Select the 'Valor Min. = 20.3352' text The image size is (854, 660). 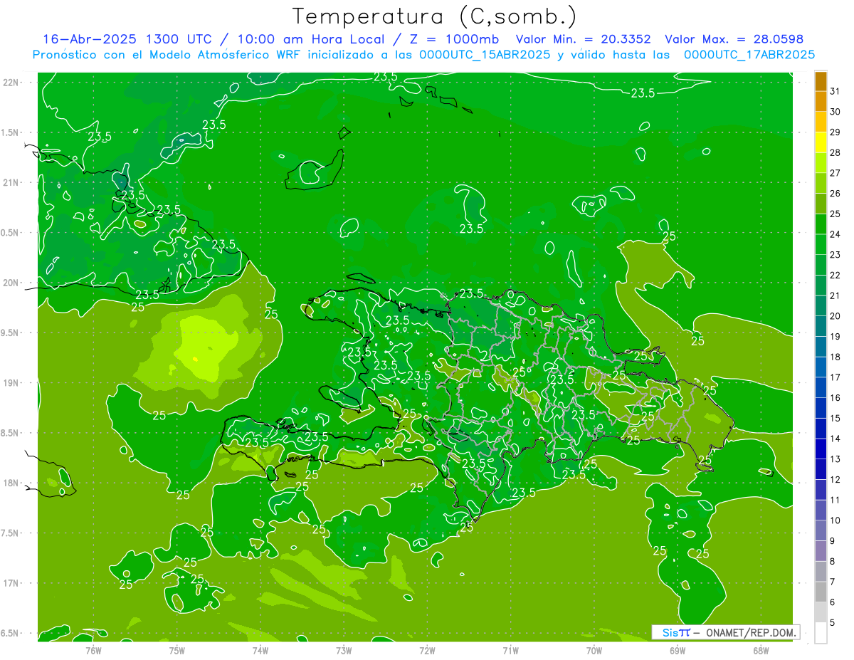coord(584,39)
